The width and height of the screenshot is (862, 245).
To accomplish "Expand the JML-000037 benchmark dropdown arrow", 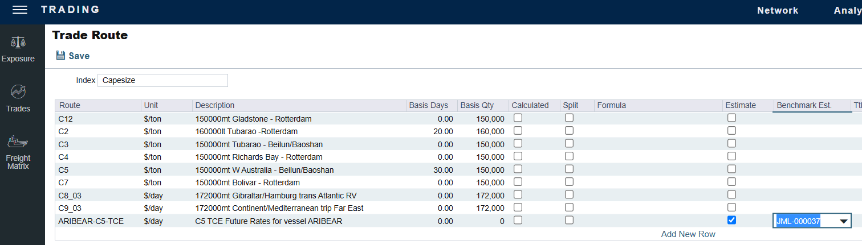I will pyautogui.click(x=844, y=221).
